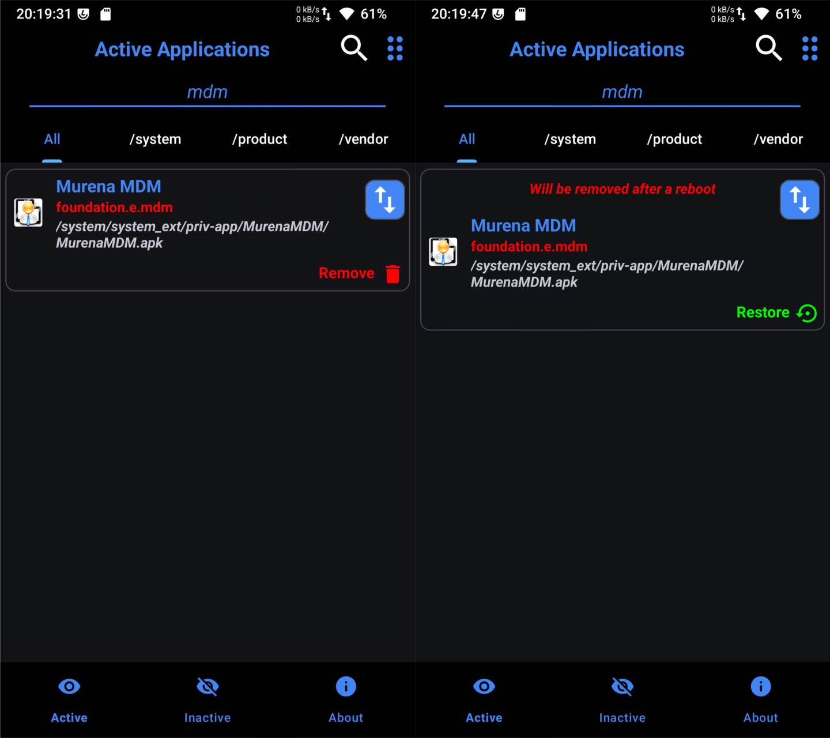Tap the green Restore button text

click(763, 312)
